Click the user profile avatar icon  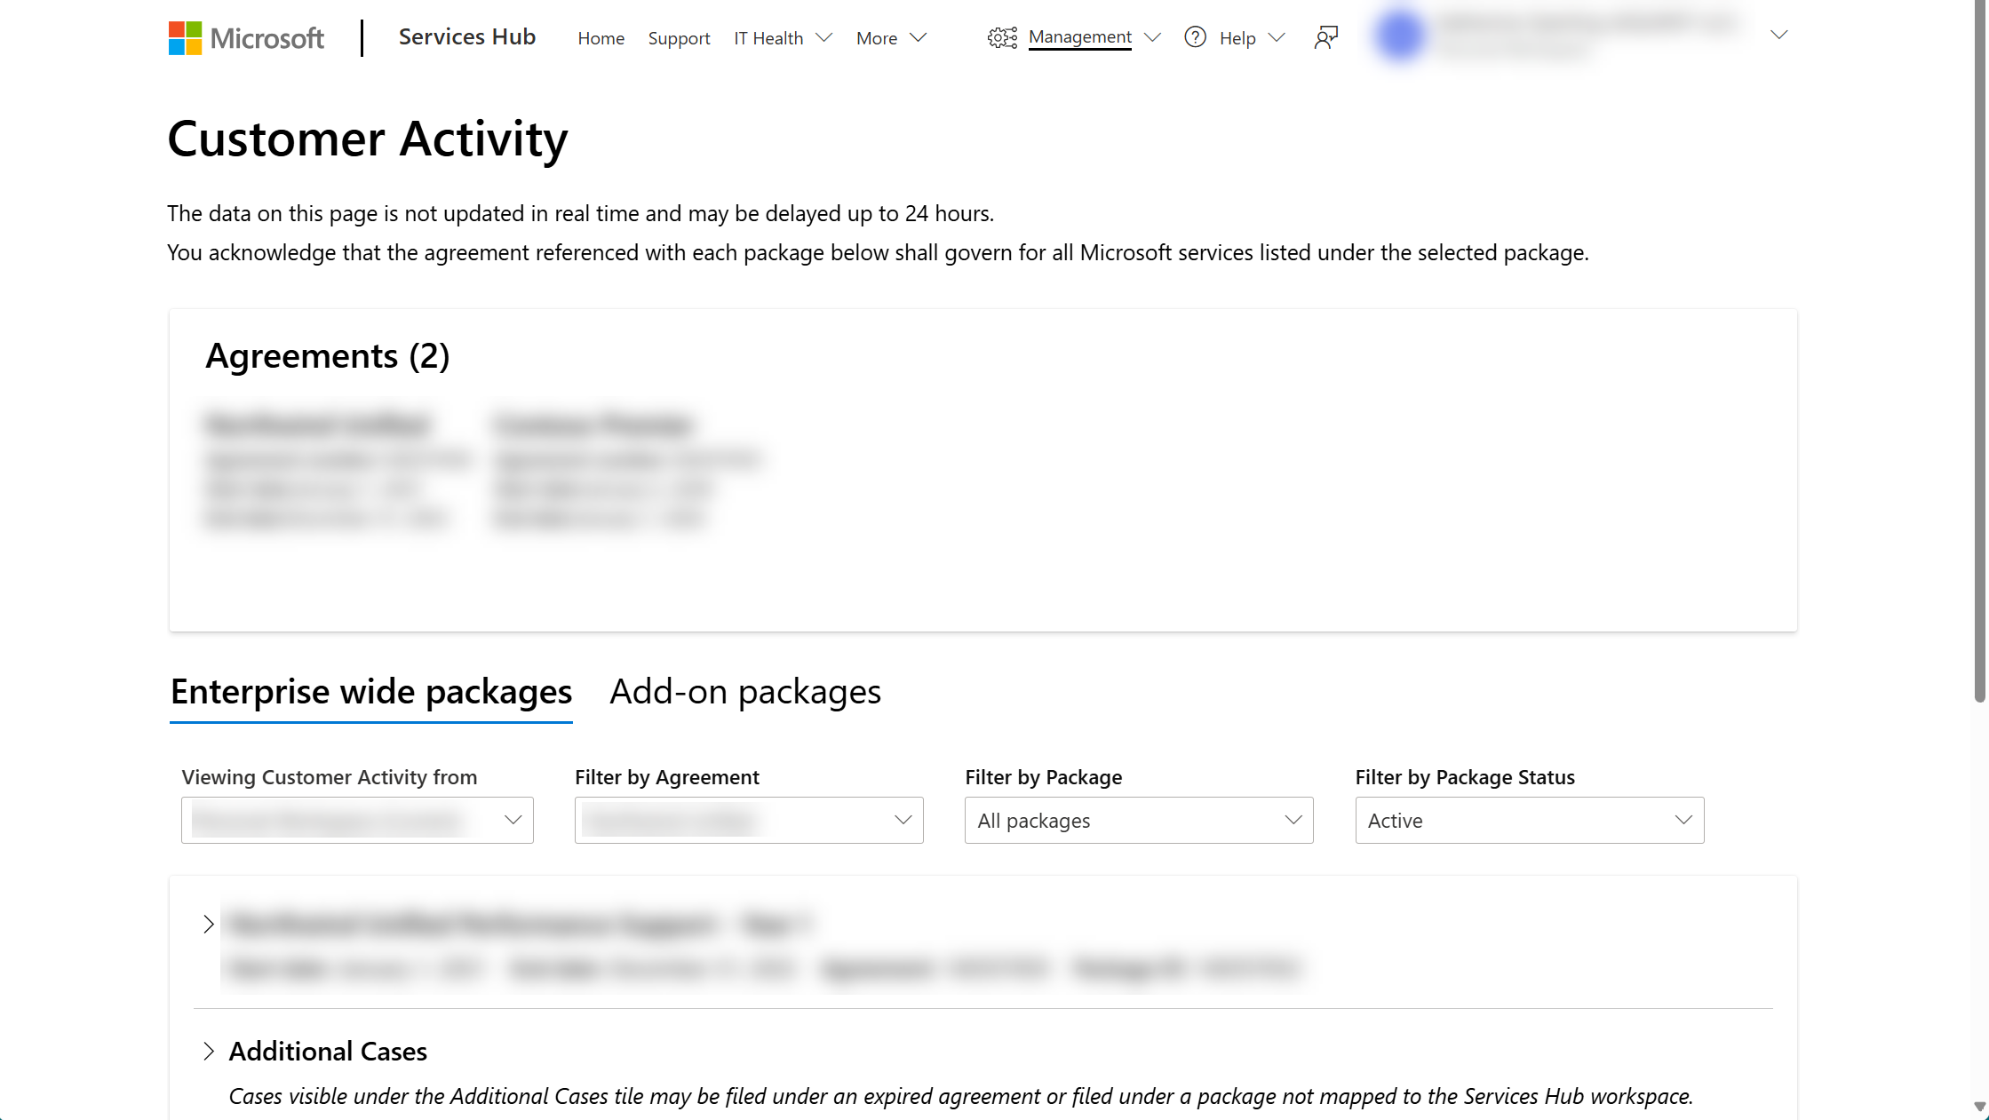tap(1399, 37)
